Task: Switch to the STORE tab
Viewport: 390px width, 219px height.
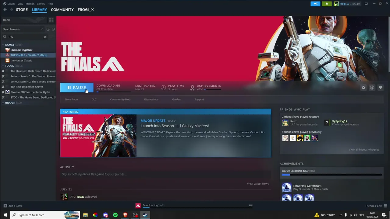Action: pos(22,10)
